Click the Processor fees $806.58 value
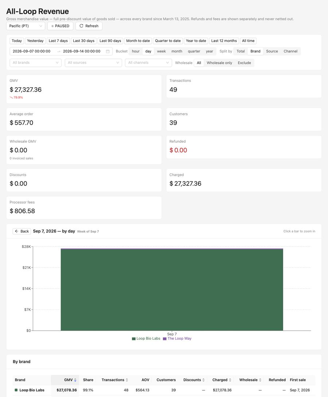Screen dimensions: 328x397 coord(22,211)
